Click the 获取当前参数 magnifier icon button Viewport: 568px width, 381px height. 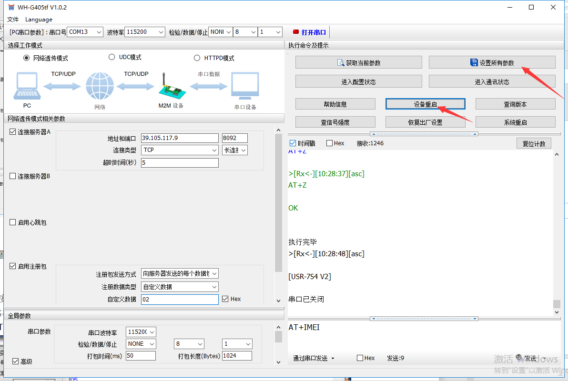341,63
